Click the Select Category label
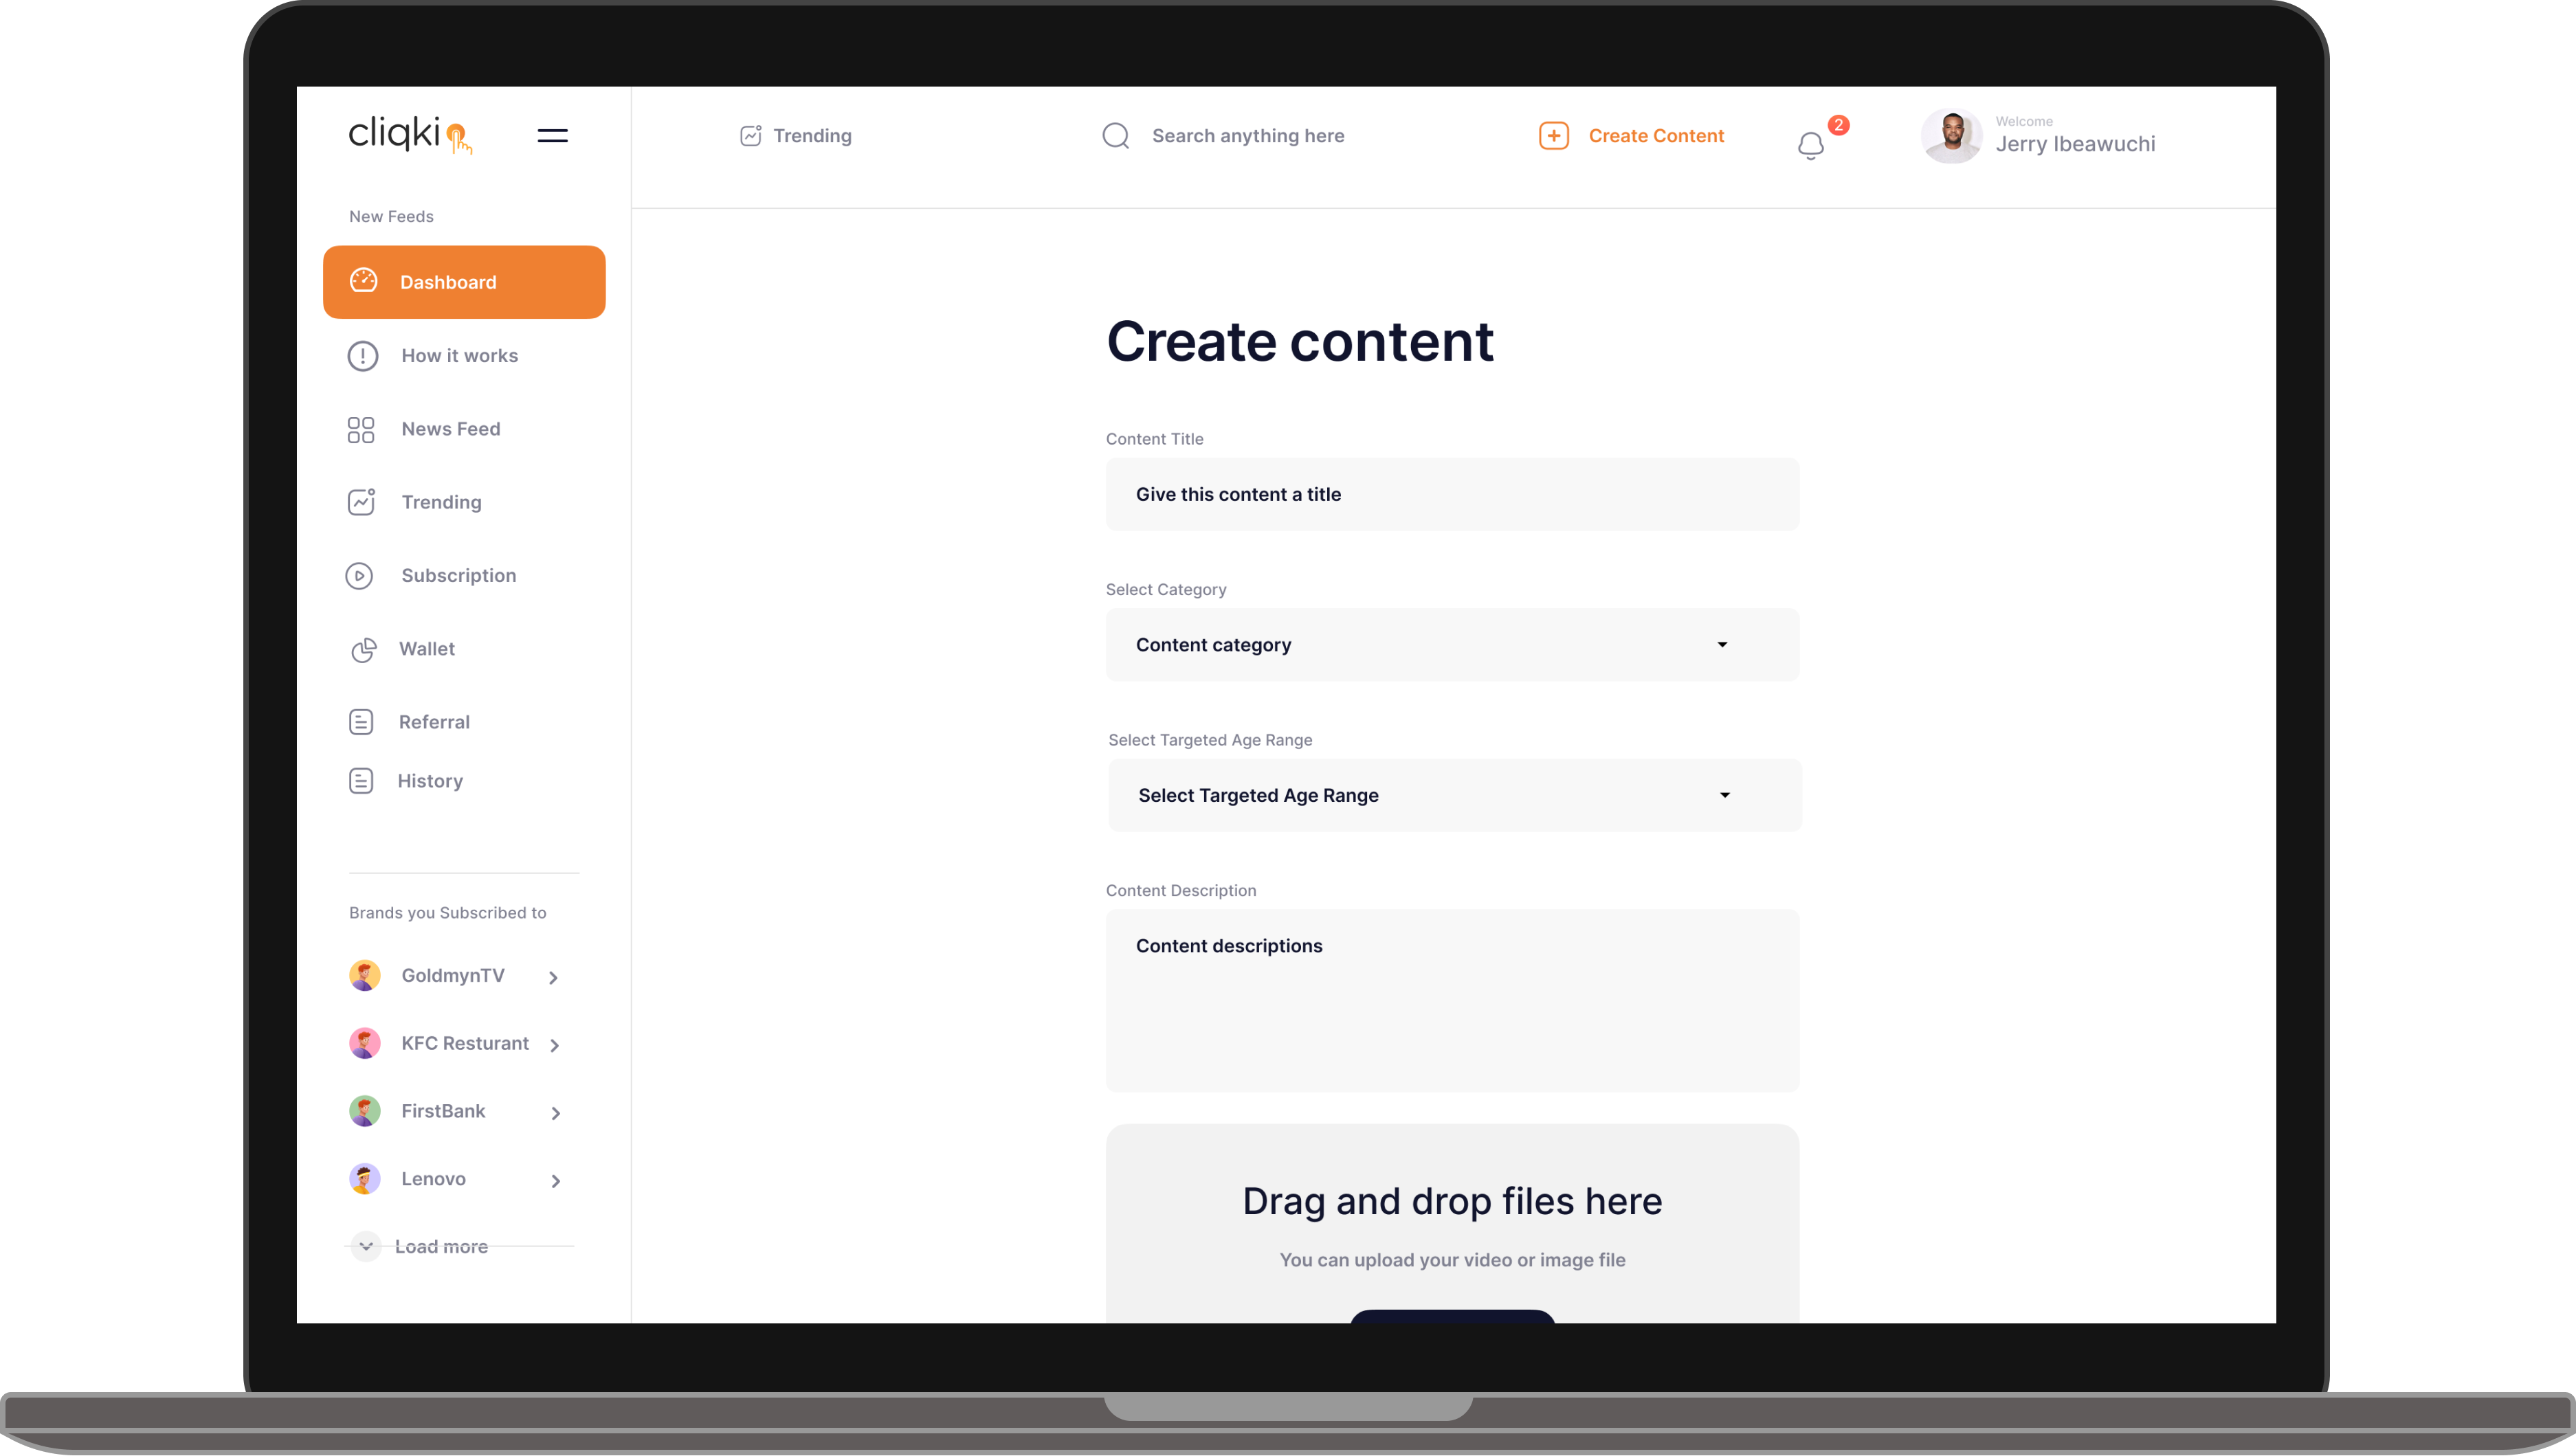2576x1456 pixels. point(1166,590)
